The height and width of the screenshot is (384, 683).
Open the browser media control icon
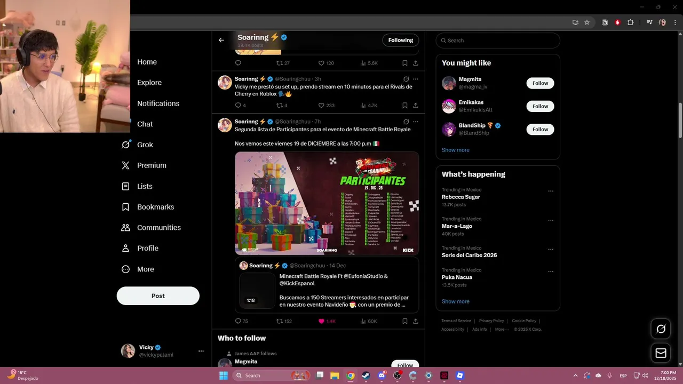pos(649,22)
